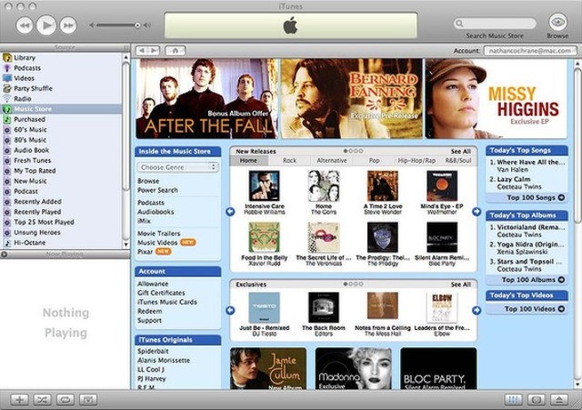Start playback with the Play button
Screen dimensions: 582x410
[46, 25]
